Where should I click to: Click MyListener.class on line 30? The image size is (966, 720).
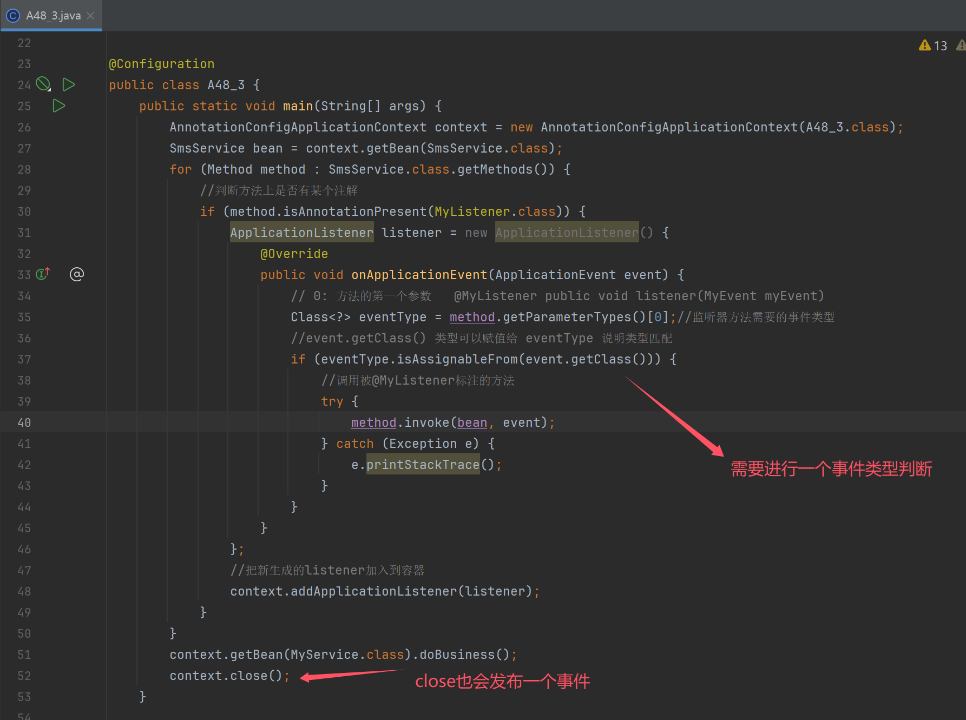click(495, 212)
